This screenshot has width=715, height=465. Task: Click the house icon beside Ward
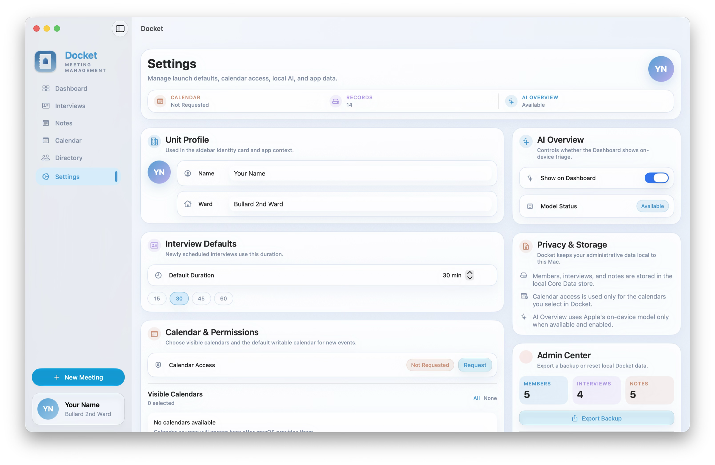pos(188,204)
